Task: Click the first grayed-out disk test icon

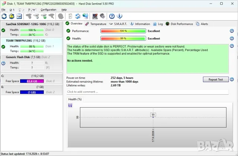Action: (x=29, y=16)
